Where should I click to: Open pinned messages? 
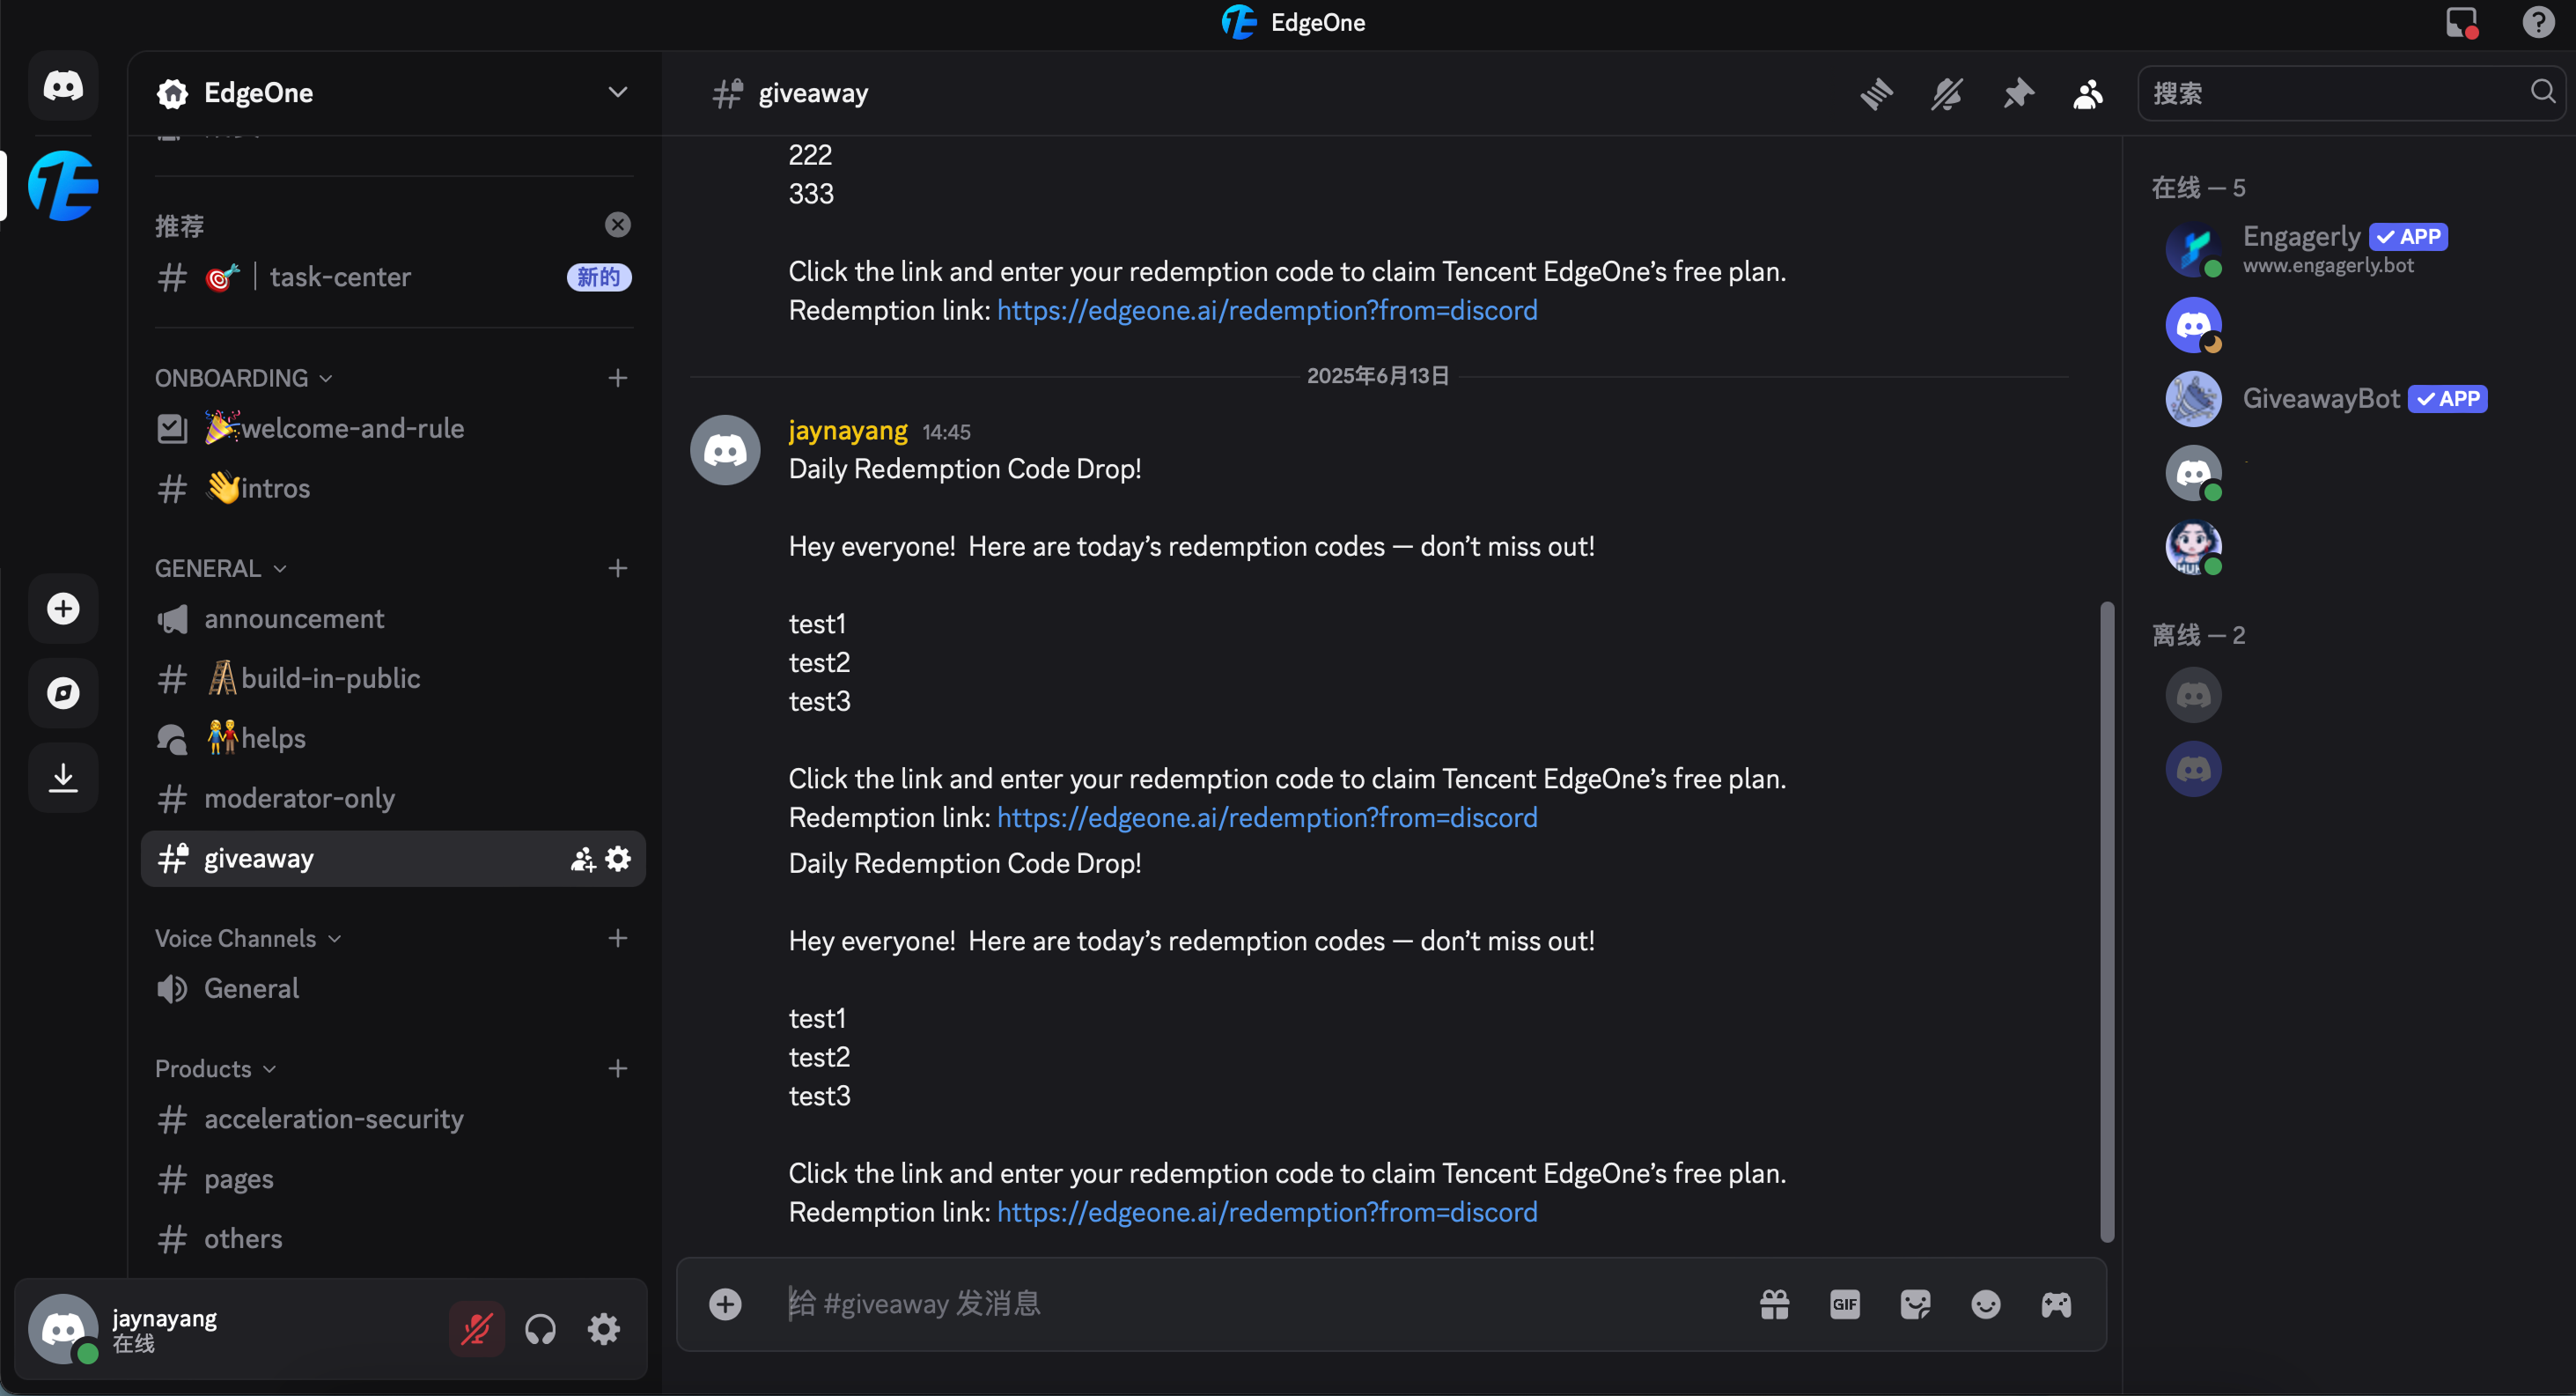click(x=2018, y=94)
